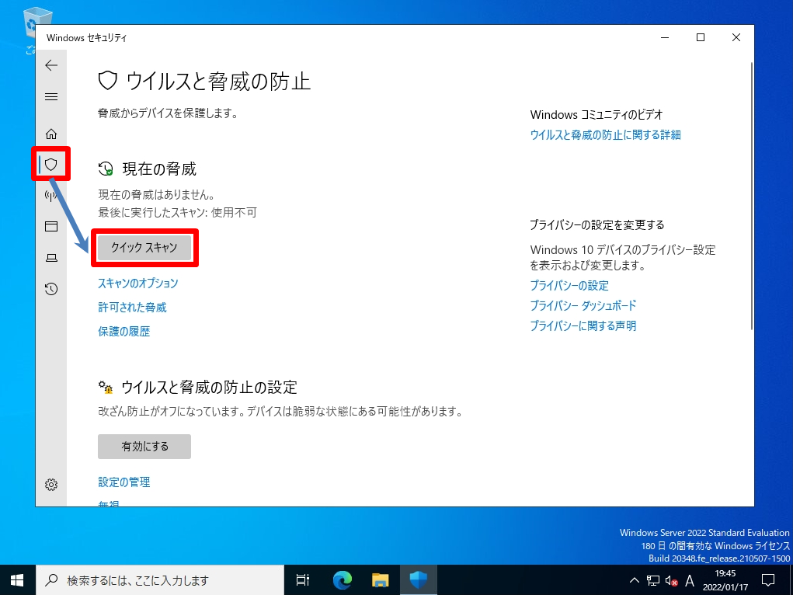The width and height of the screenshot is (793, 595).
Task: Go back with the back arrow
Action: click(51, 65)
